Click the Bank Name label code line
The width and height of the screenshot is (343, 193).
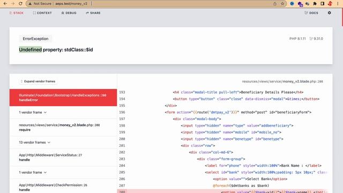click(263, 166)
